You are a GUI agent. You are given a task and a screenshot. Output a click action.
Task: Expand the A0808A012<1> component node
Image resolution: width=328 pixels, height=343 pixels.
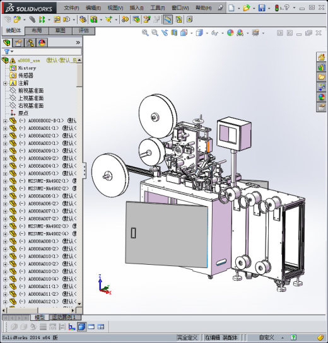[x=5, y=302]
